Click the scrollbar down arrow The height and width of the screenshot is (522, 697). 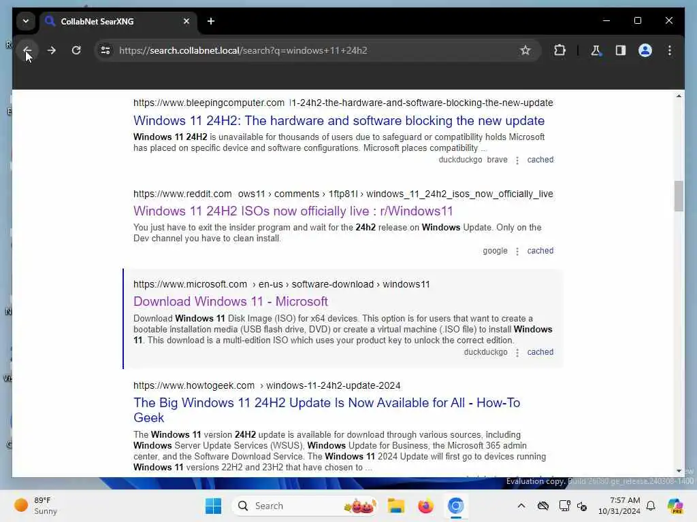(x=679, y=470)
